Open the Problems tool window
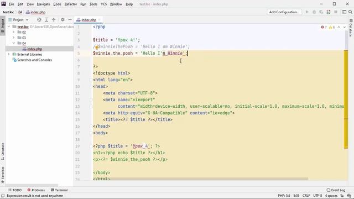The image size is (354, 199). point(36,190)
